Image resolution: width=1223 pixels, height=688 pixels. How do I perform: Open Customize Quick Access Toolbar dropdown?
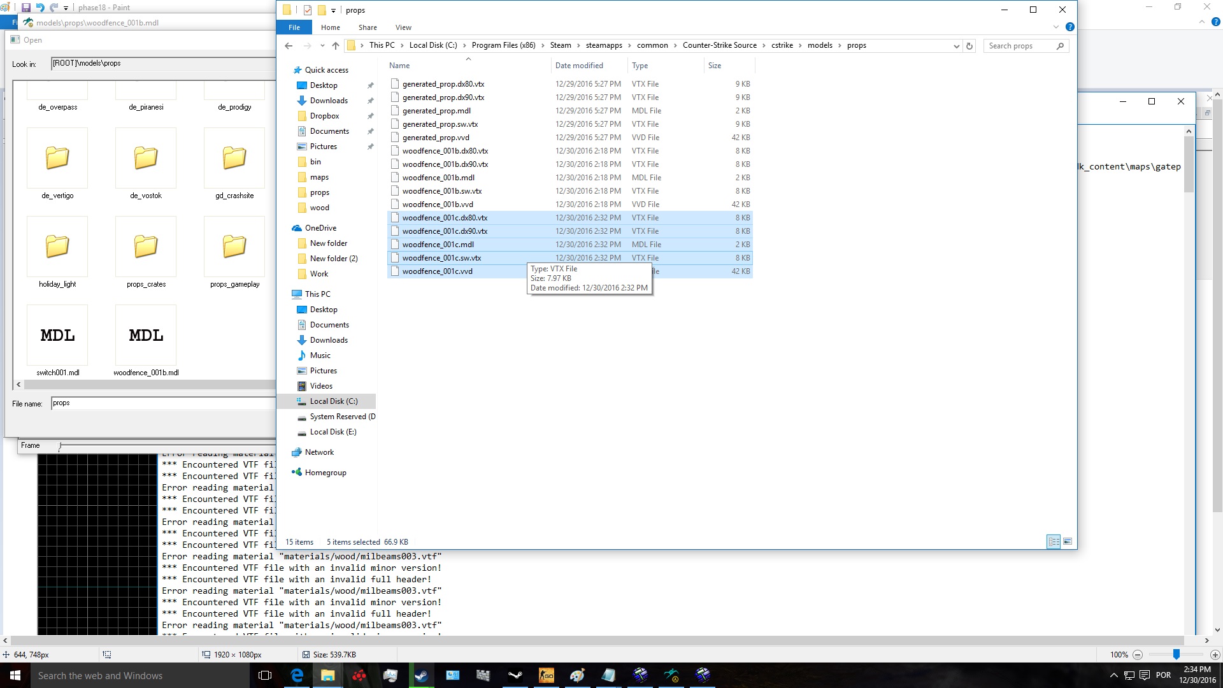pos(333,10)
